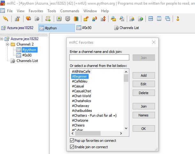Open the Tools menu
Screen dimensions: 195x154
click(x=51, y=11)
